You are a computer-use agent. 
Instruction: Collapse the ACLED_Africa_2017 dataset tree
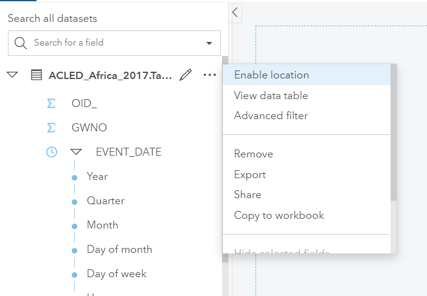12,75
